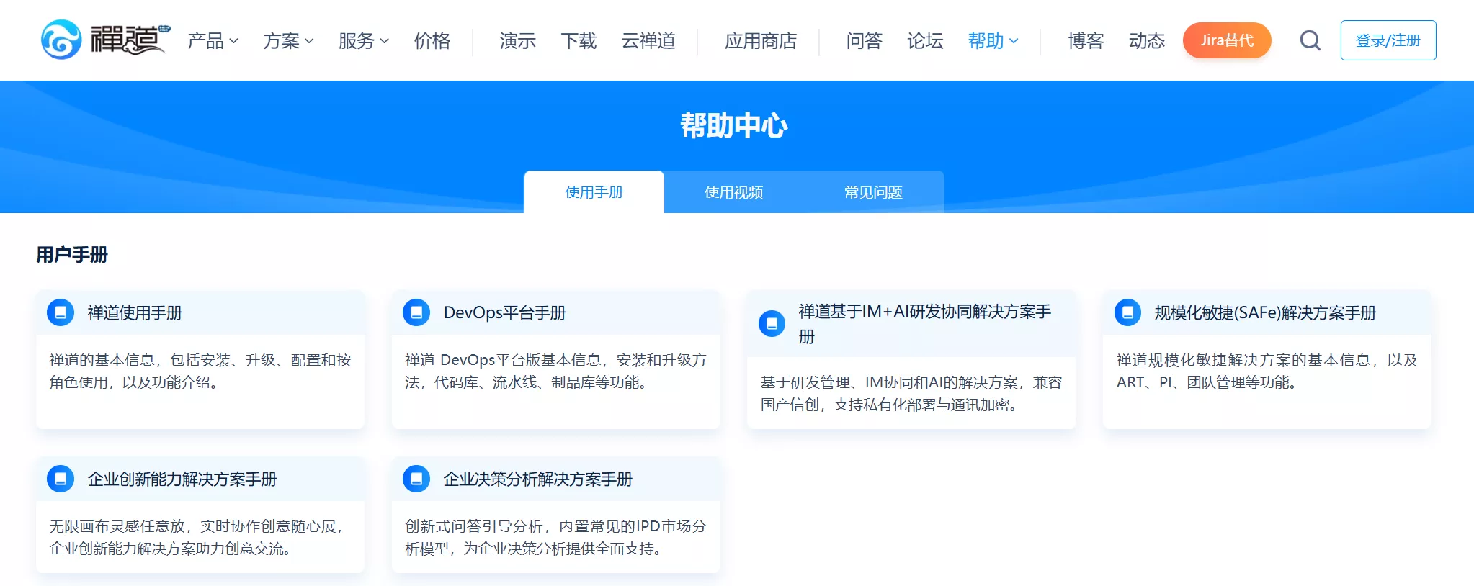This screenshot has width=1474, height=586.
Task: Open 企业创新能力解决方案手册 title link
Action: click(x=182, y=479)
